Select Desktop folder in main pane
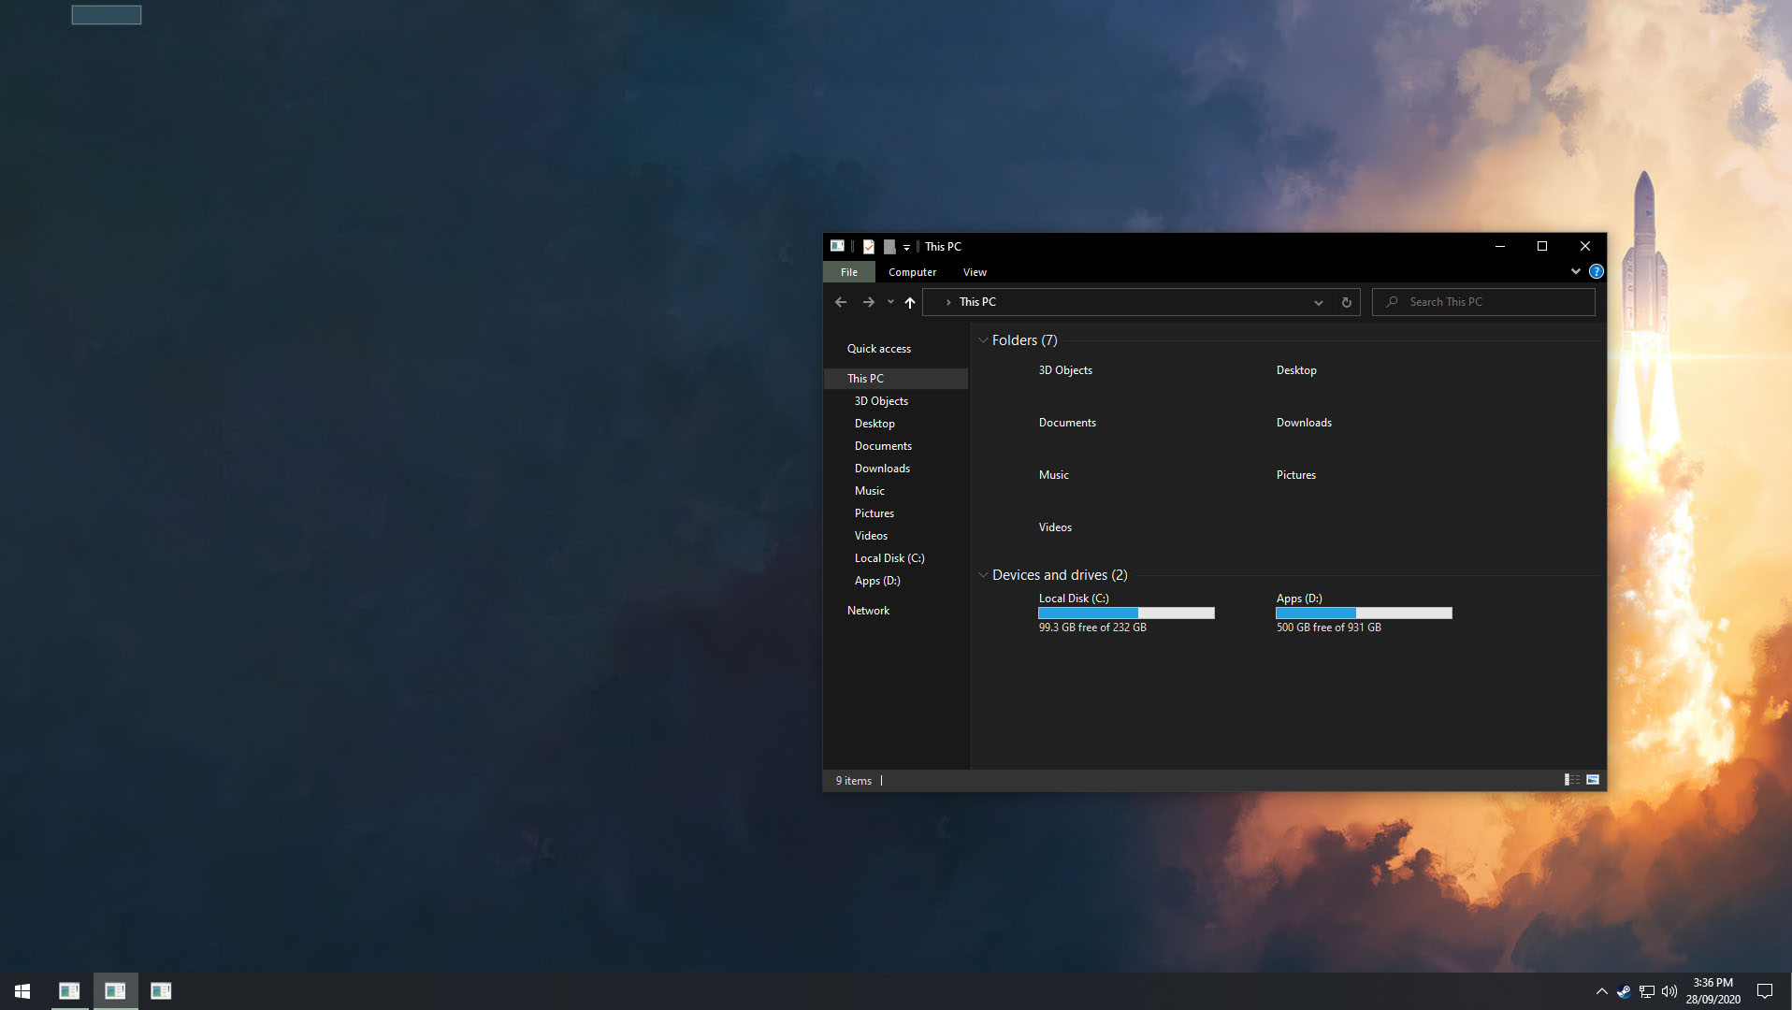 (1296, 370)
